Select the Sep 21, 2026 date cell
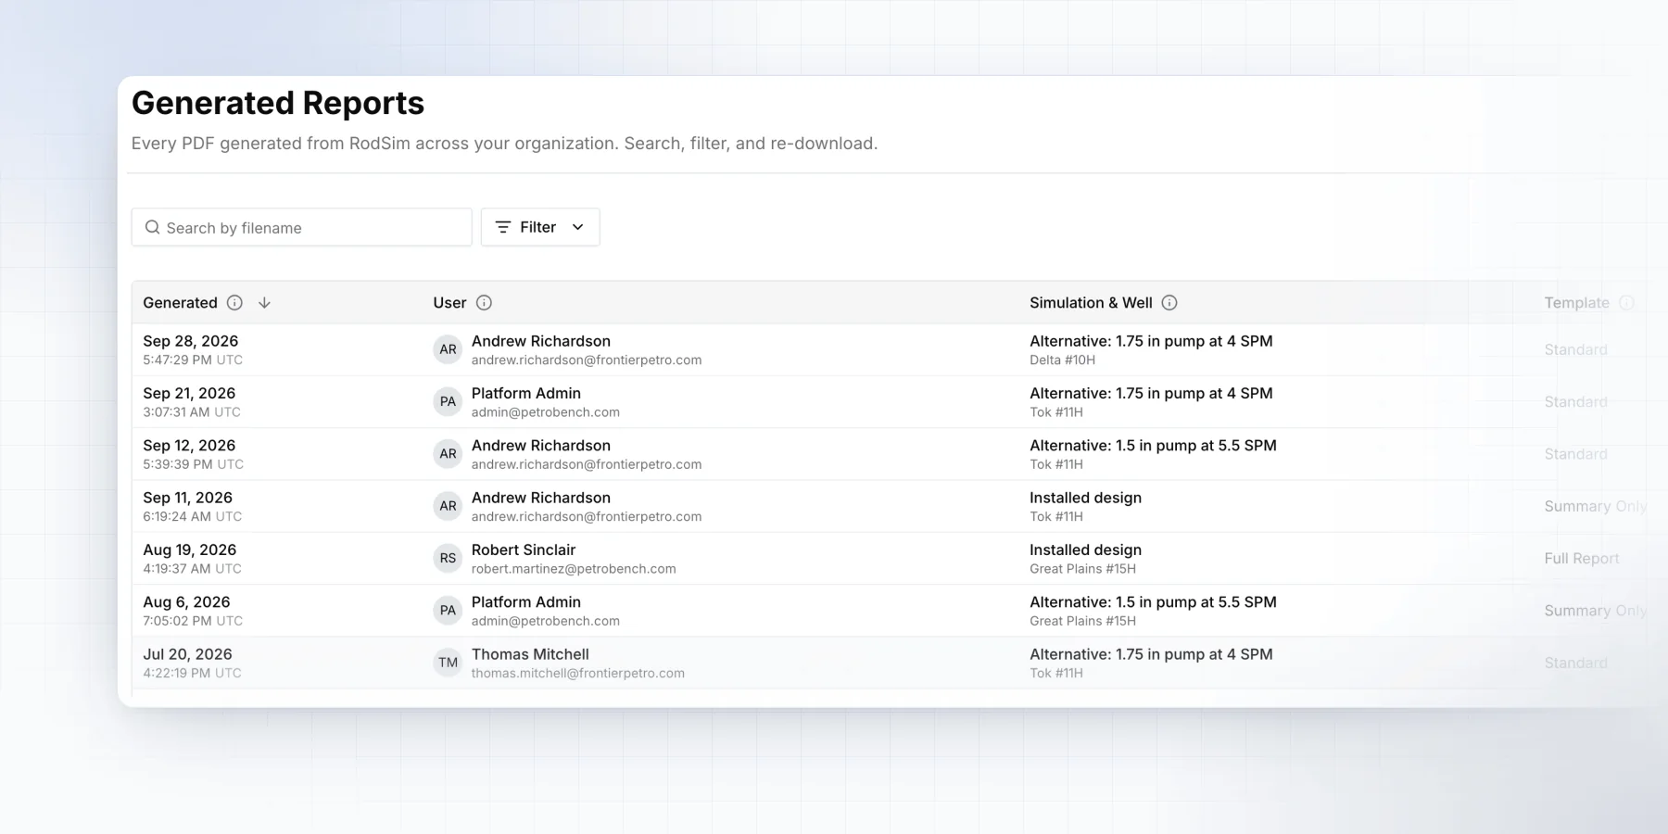The image size is (1668, 834). 189,393
